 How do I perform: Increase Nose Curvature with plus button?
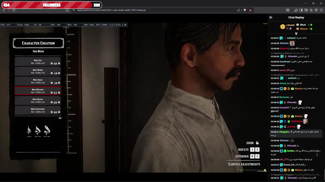tap(59, 112)
